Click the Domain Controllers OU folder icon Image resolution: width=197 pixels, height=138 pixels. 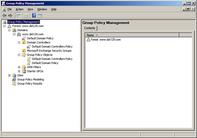coord(24,43)
